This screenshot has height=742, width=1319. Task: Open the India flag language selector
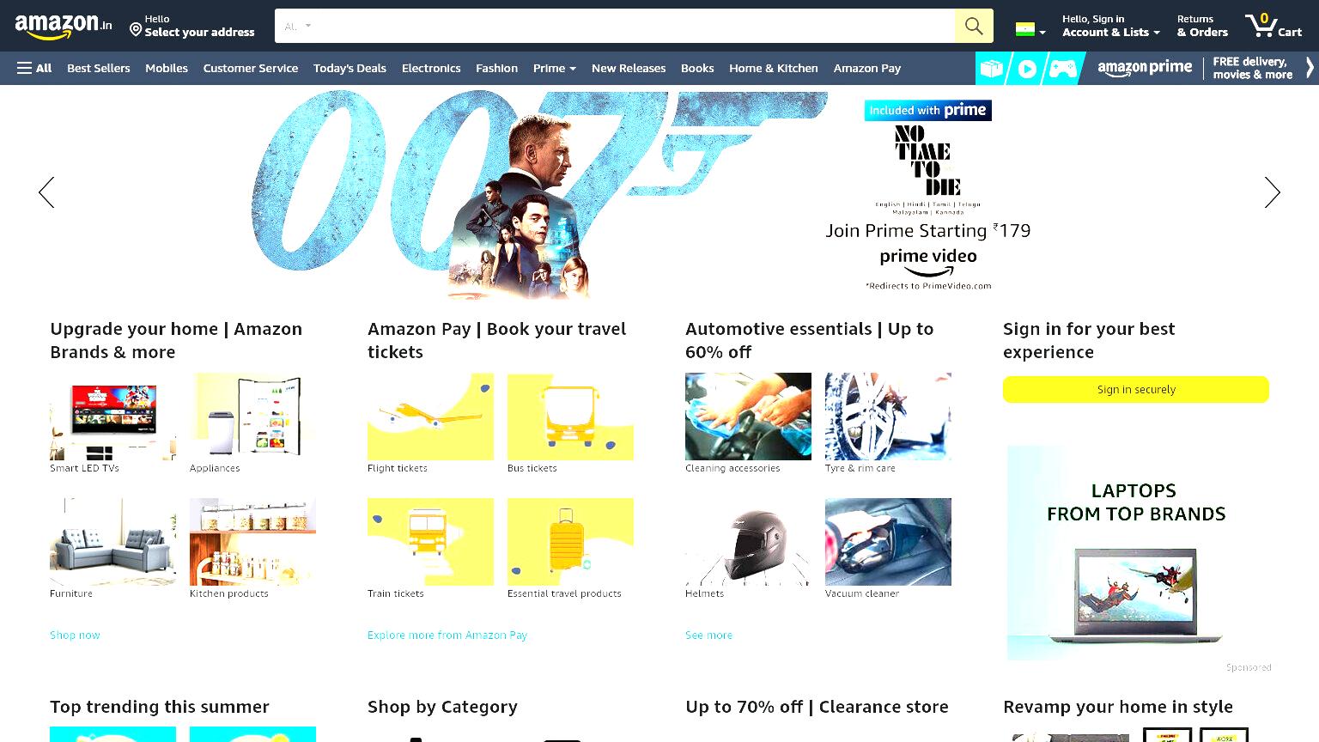(x=1030, y=30)
